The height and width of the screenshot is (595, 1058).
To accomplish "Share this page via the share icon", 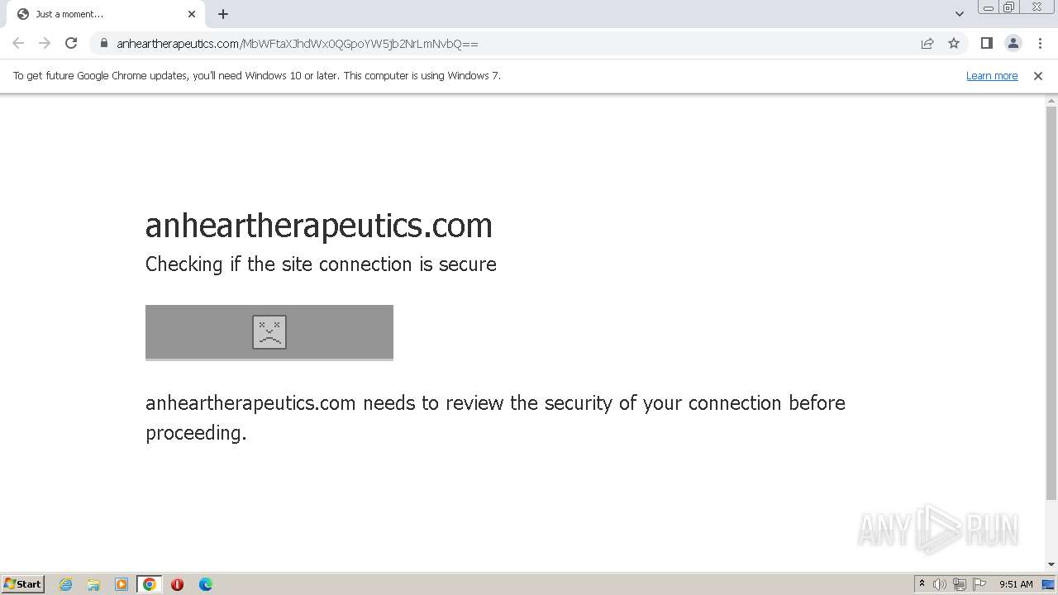I will (x=927, y=43).
